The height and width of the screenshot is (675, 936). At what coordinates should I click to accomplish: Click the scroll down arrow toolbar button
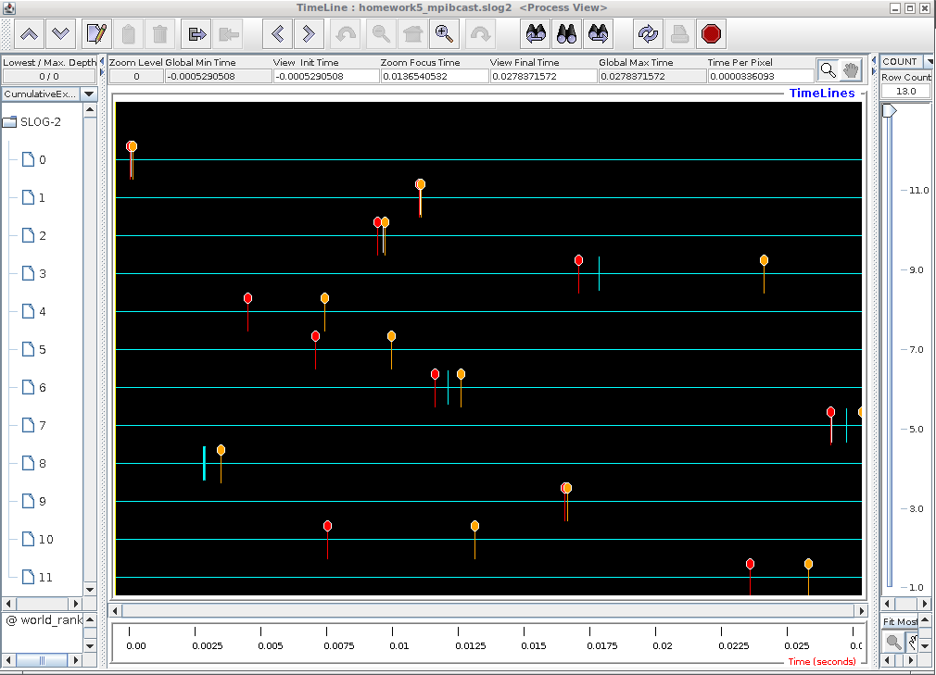coord(61,34)
